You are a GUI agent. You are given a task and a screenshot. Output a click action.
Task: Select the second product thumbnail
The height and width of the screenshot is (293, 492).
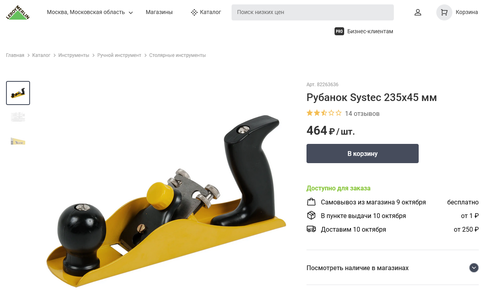click(x=18, y=117)
